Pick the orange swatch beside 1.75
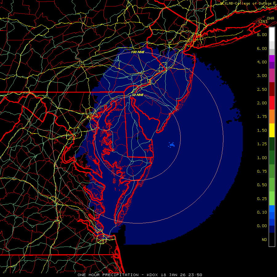 (272, 116)
